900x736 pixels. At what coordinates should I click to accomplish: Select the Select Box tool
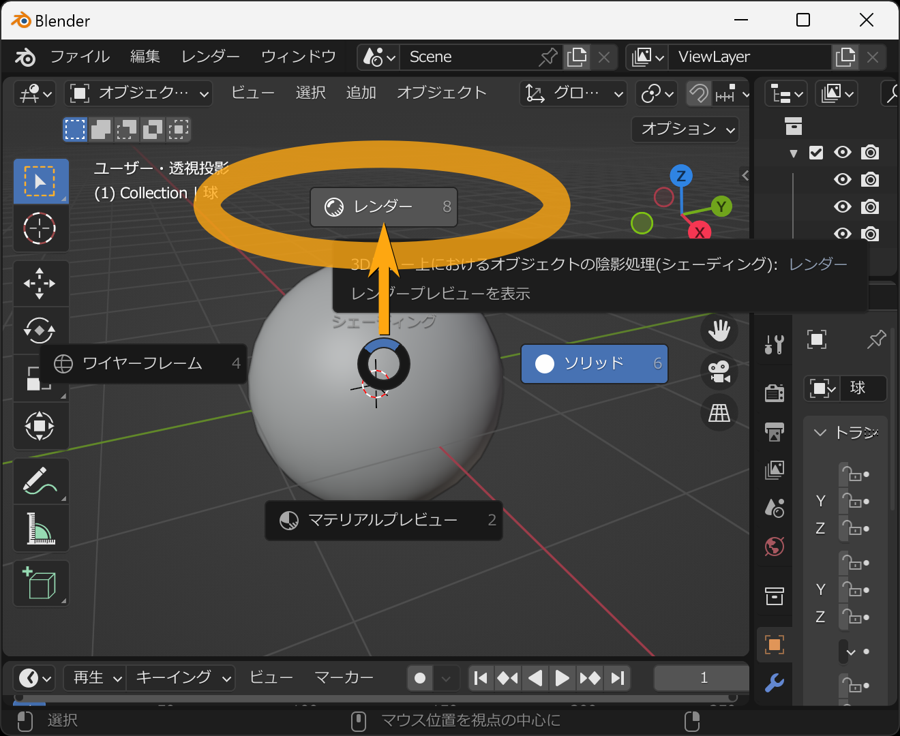(41, 181)
